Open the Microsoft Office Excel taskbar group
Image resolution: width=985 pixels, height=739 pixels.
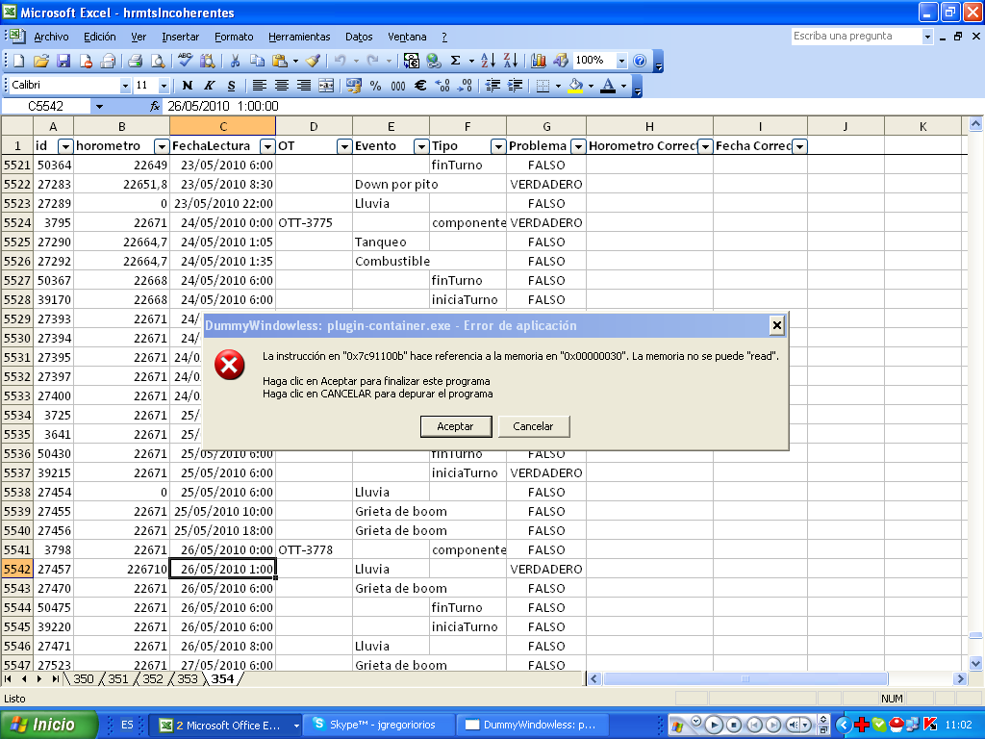[226, 725]
